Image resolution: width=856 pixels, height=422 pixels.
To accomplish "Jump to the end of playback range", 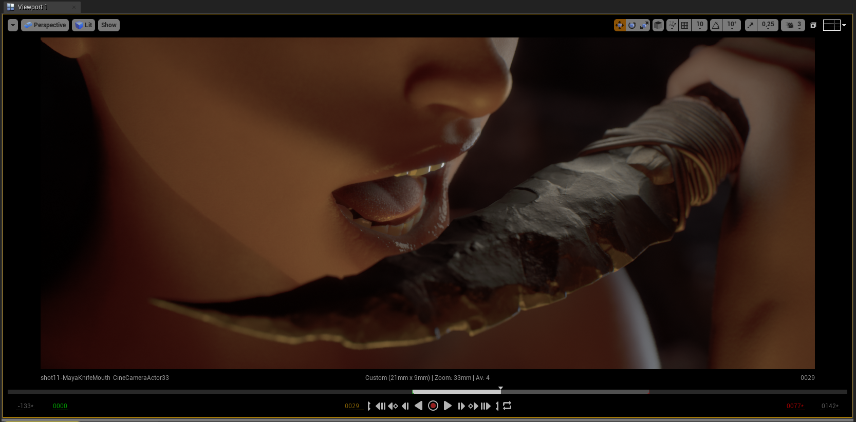I will tap(486, 406).
